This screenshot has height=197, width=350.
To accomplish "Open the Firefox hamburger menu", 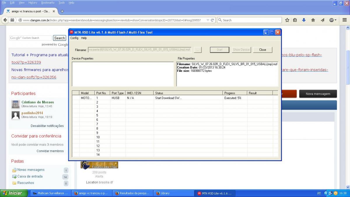I will [x=345, y=20].
